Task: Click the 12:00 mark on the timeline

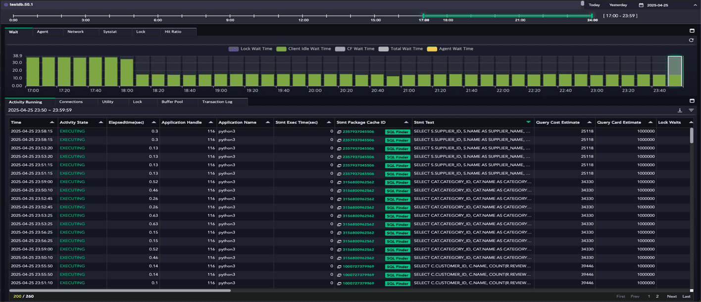Action: tap(303, 16)
